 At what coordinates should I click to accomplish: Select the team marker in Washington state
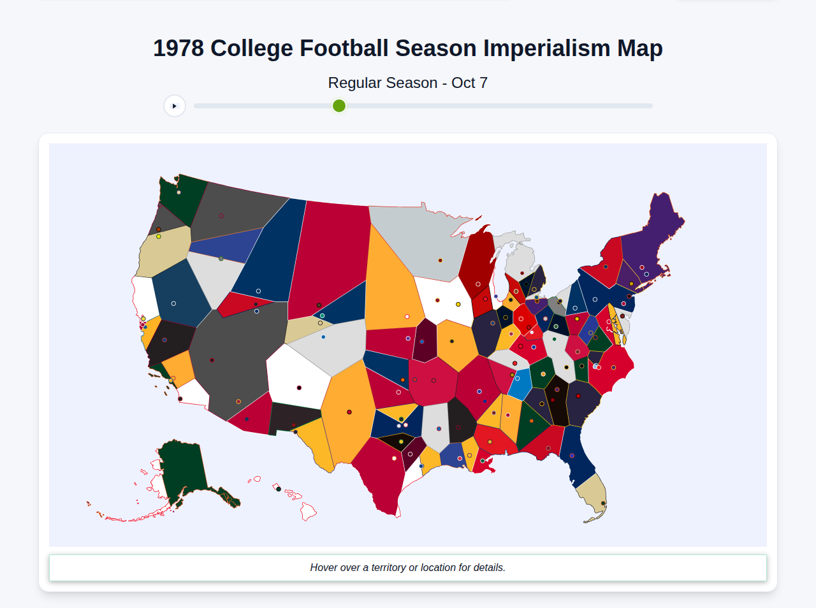click(x=178, y=192)
